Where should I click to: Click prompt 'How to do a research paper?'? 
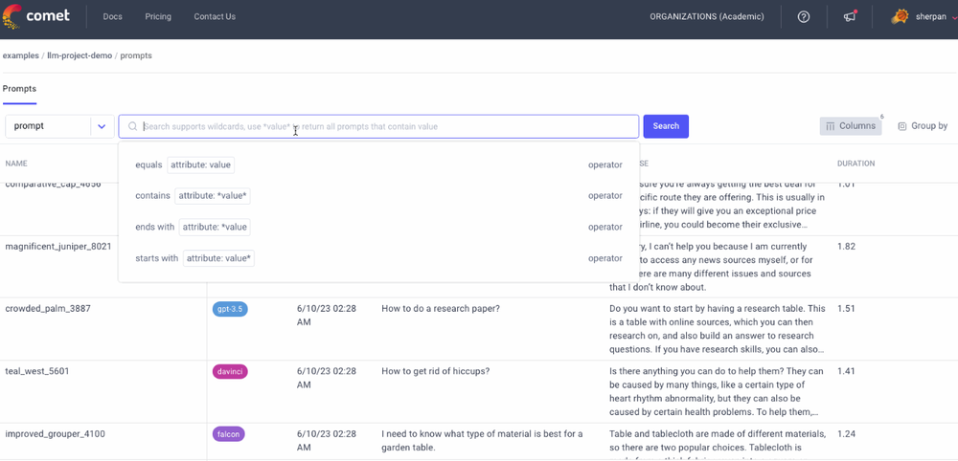441,309
